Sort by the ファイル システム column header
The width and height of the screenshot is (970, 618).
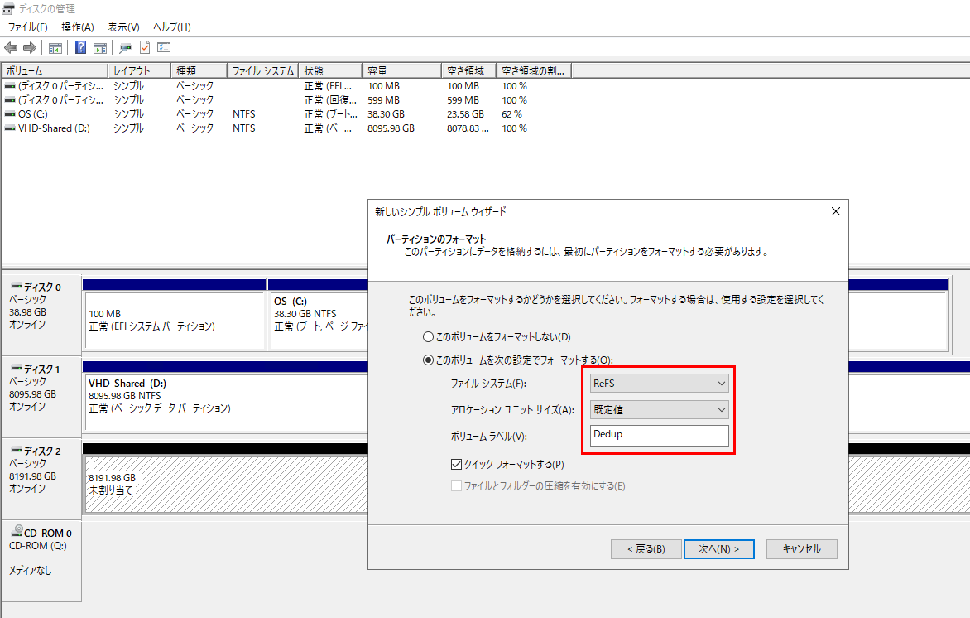click(x=263, y=70)
